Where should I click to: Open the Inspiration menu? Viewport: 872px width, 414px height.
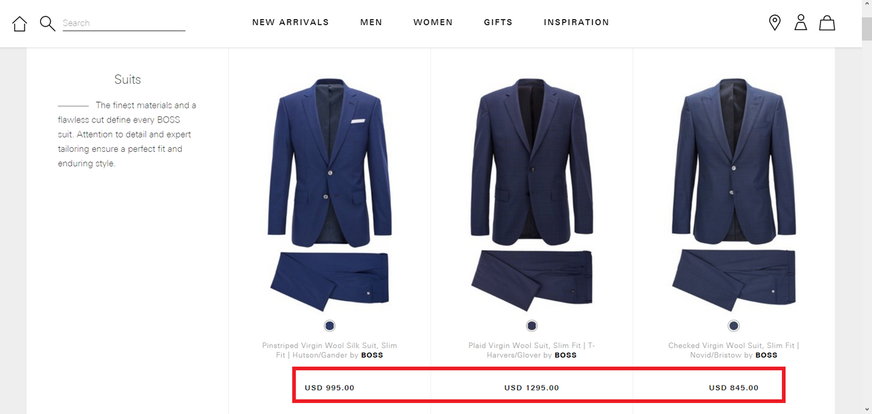tap(576, 22)
